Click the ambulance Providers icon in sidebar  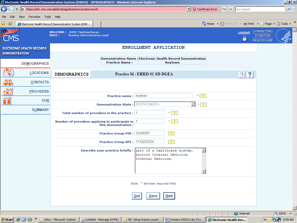point(7,91)
